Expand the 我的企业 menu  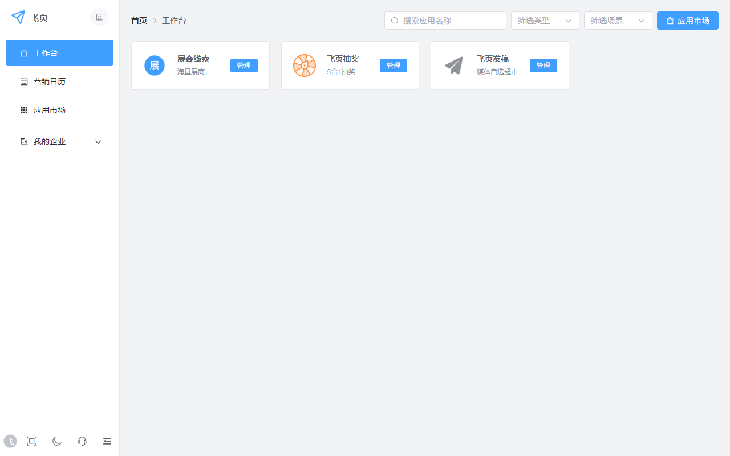click(x=60, y=141)
